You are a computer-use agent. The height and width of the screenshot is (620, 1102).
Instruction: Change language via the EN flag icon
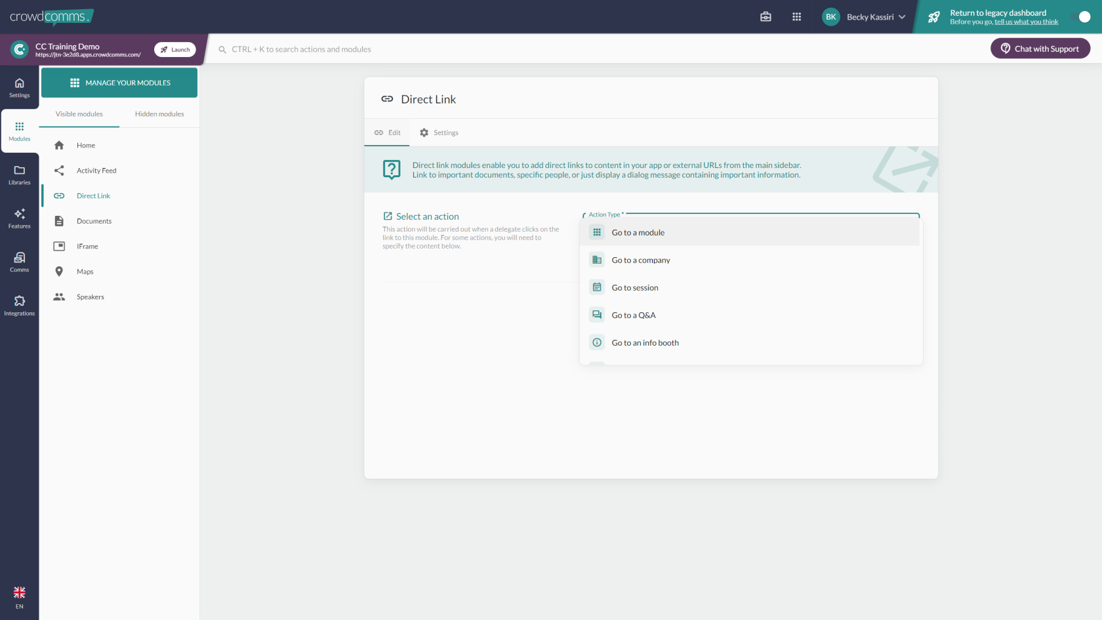(19, 597)
